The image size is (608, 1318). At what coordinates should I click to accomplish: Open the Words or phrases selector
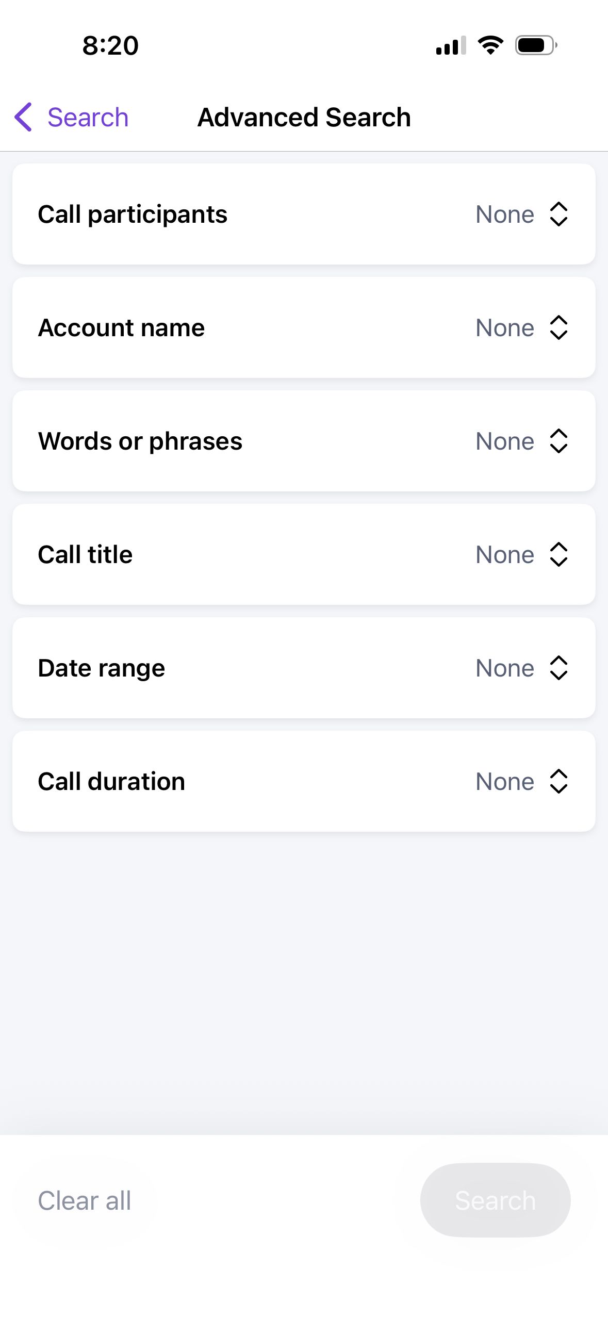click(304, 441)
